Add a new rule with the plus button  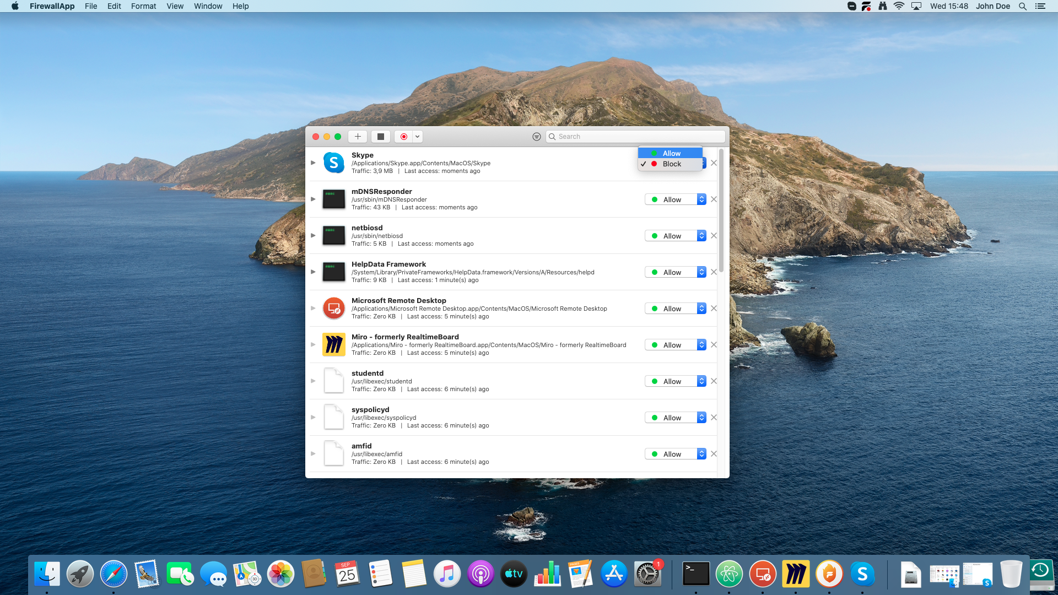[x=357, y=136]
